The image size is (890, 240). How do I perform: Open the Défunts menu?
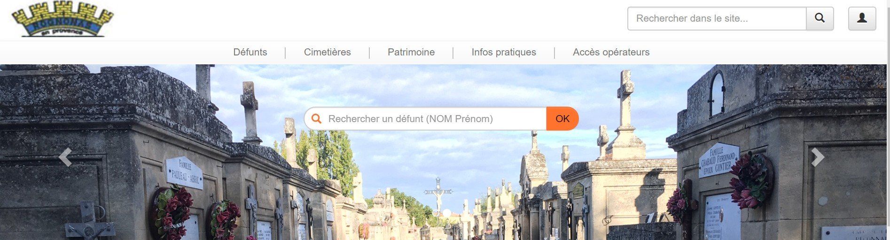pyautogui.click(x=250, y=52)
